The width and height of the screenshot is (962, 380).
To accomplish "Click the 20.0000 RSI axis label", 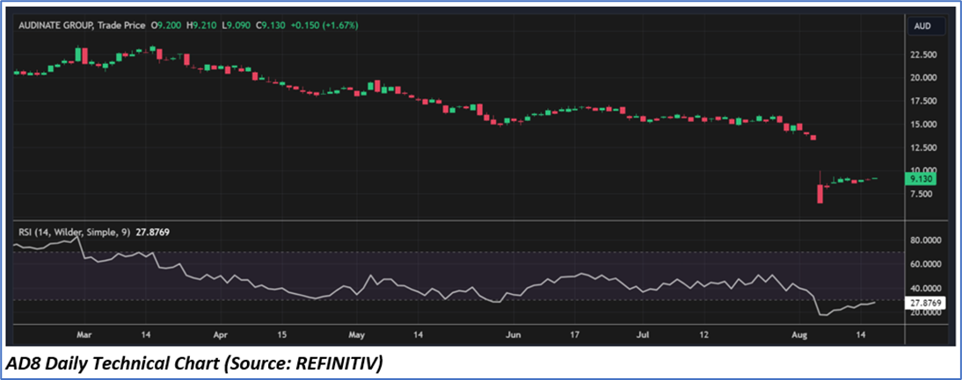I will tap(926, 312).
